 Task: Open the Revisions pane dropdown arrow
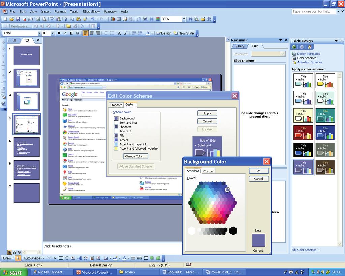(281, 40)
